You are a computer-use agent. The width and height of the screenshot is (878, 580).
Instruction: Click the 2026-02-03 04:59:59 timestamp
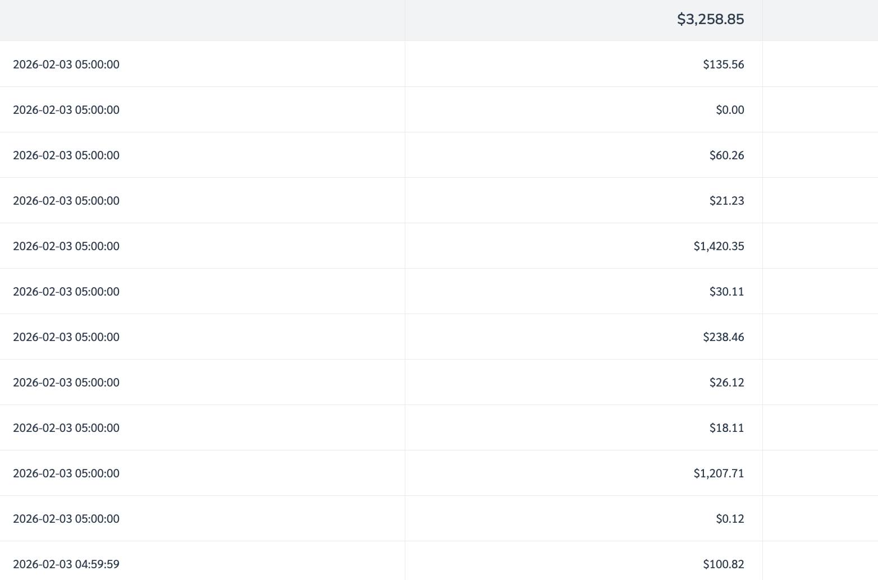point(66,564)
